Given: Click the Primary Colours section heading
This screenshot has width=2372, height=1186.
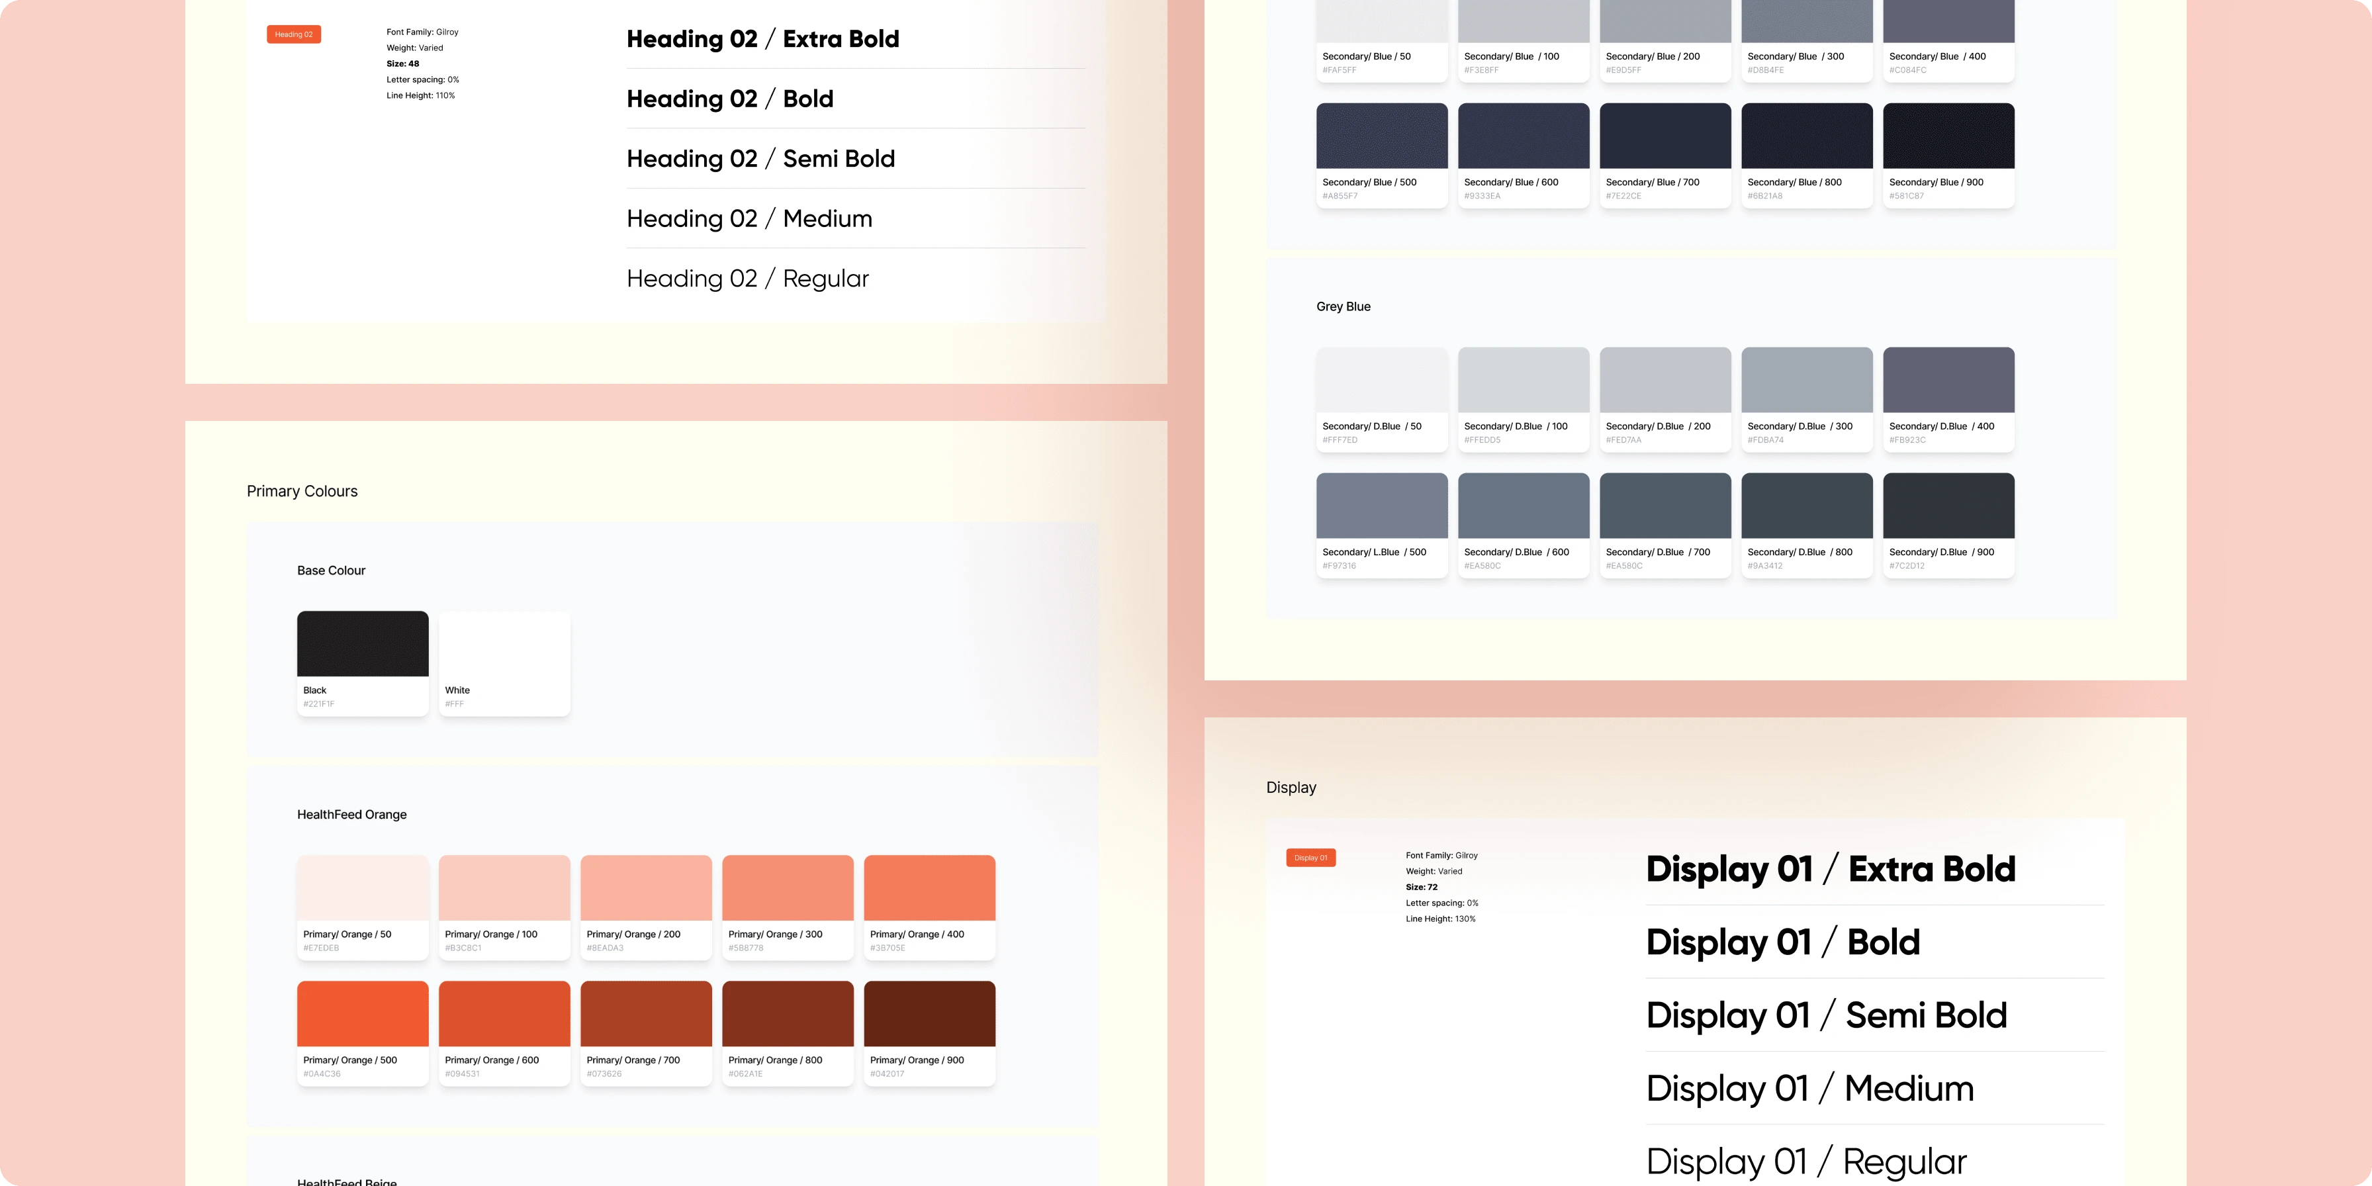Looking at the screenshot, I should tap(301, 491).
